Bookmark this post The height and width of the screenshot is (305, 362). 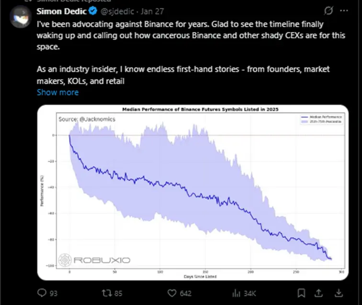(x=302, y=292)
